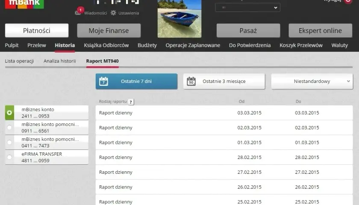
Task: Click the Od column header
Action: (x=241, y=101)
